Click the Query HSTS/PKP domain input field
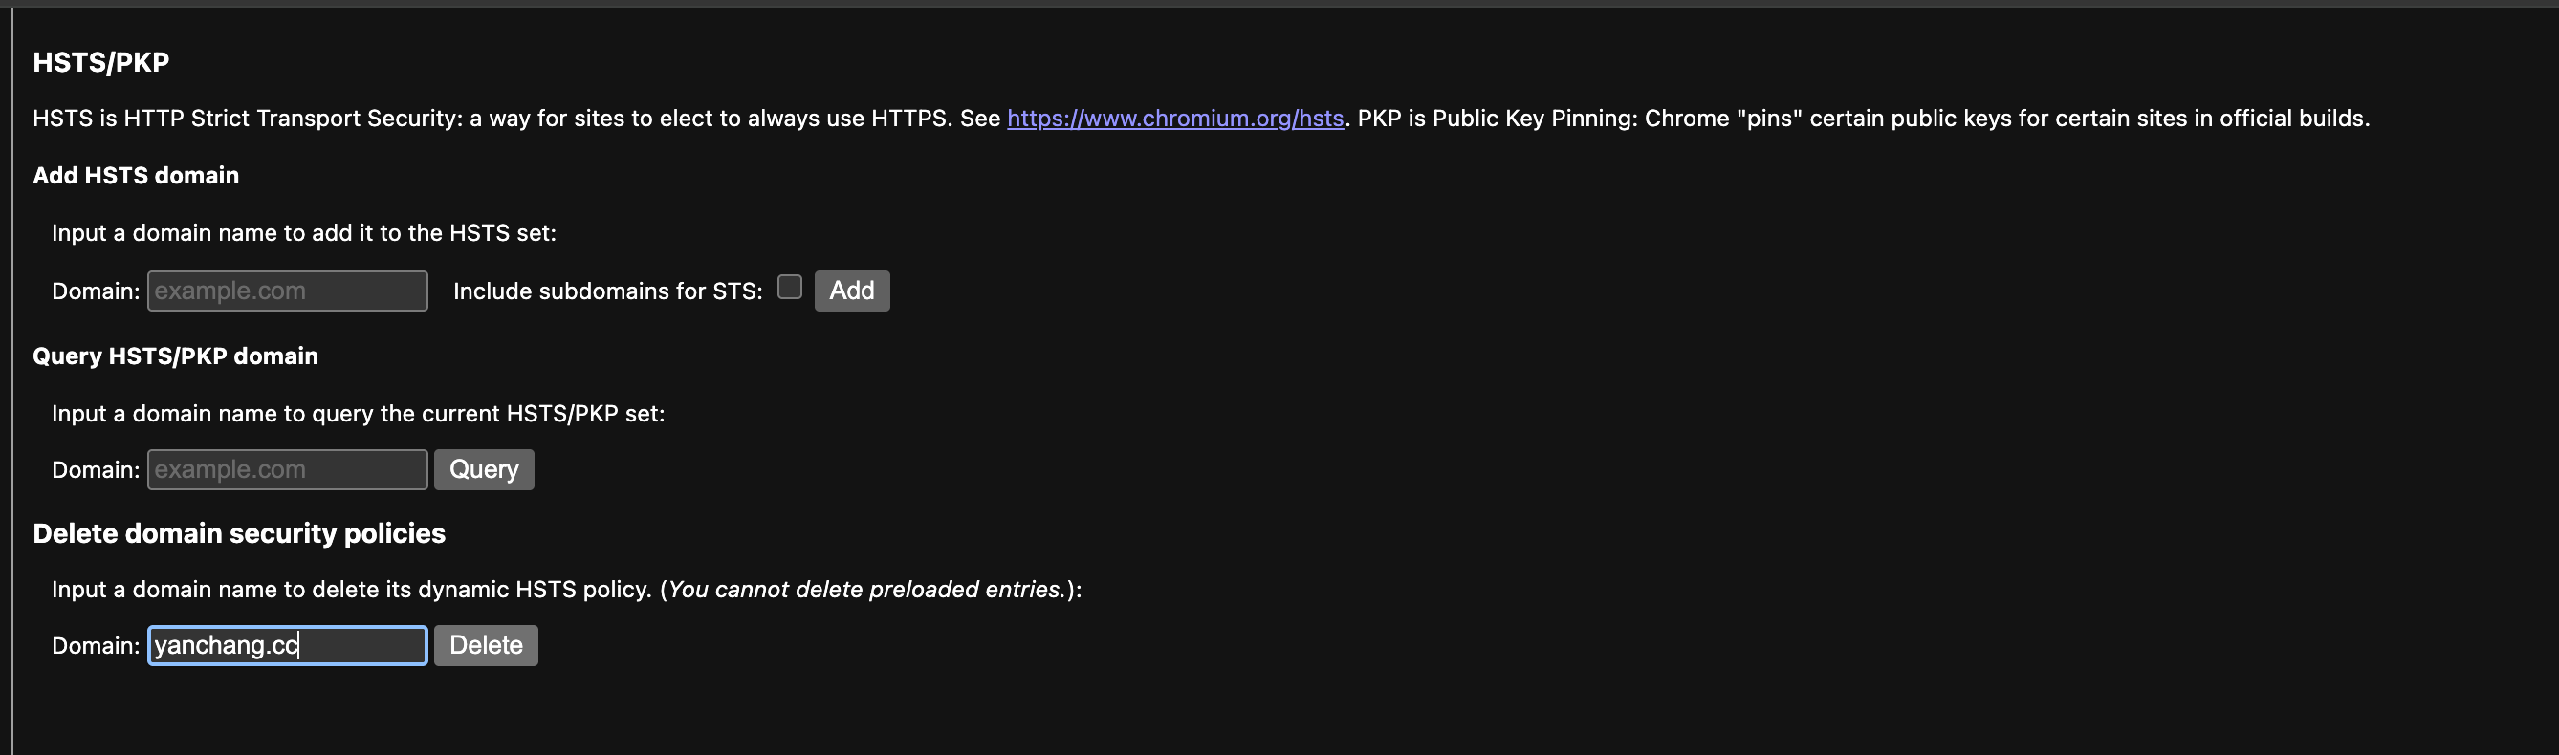Screen dimensions: 2559x755 287,470
